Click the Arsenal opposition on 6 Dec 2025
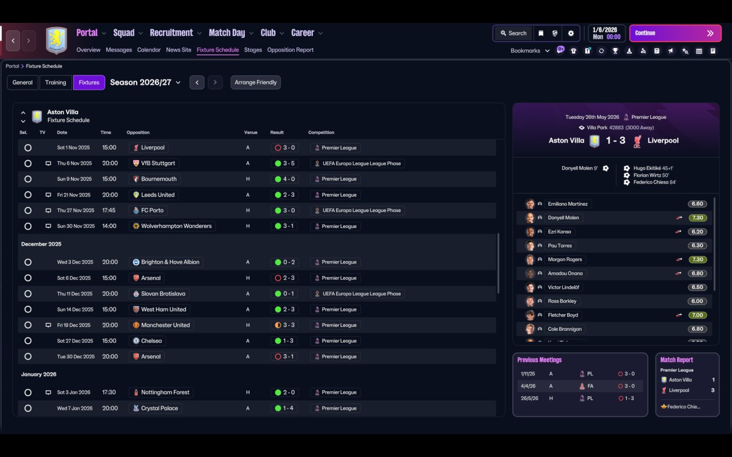The height and width of the screenshot is (457, 732). (x=146, y=278)
